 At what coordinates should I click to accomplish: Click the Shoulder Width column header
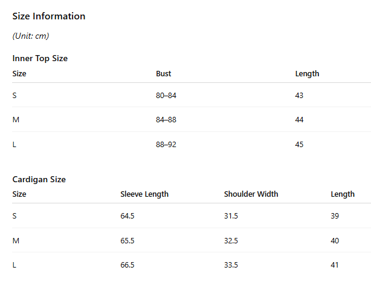pos(251,194)
